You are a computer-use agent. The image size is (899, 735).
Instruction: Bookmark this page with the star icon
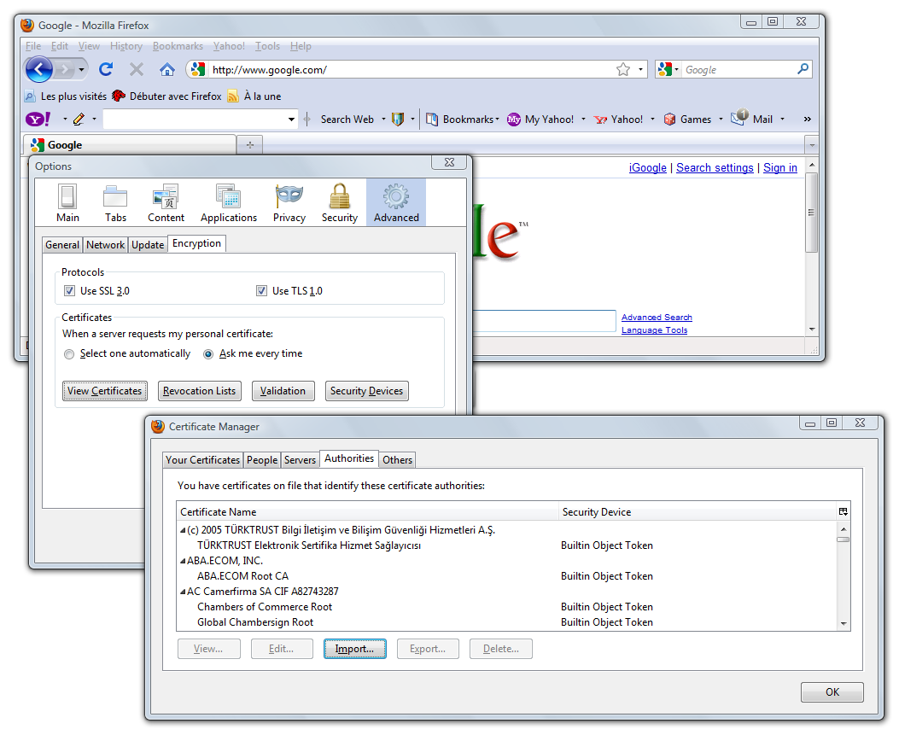623,69
